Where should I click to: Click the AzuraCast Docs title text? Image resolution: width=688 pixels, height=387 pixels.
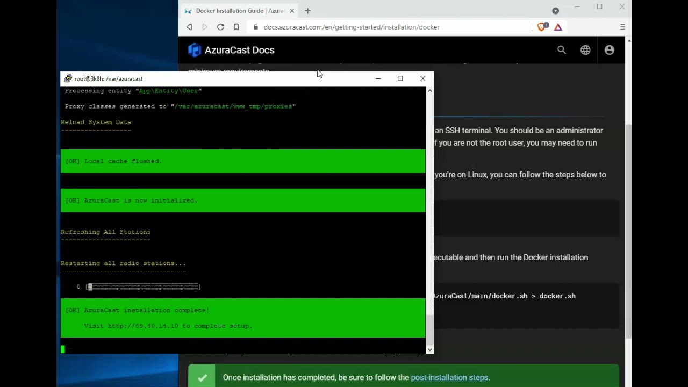click(239, 50)
